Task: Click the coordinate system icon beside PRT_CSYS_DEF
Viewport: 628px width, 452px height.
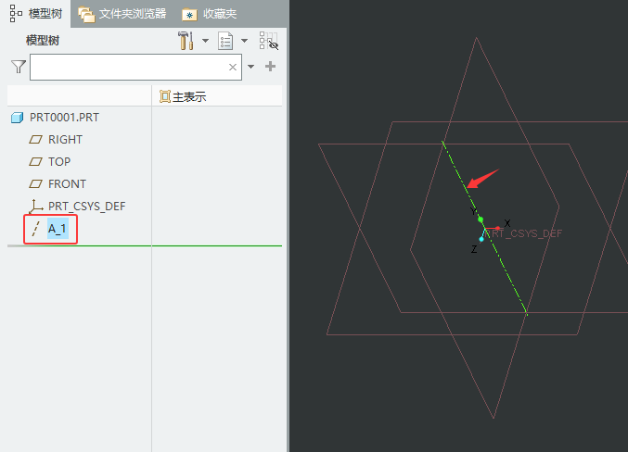Action: click(x=35, y=207)
